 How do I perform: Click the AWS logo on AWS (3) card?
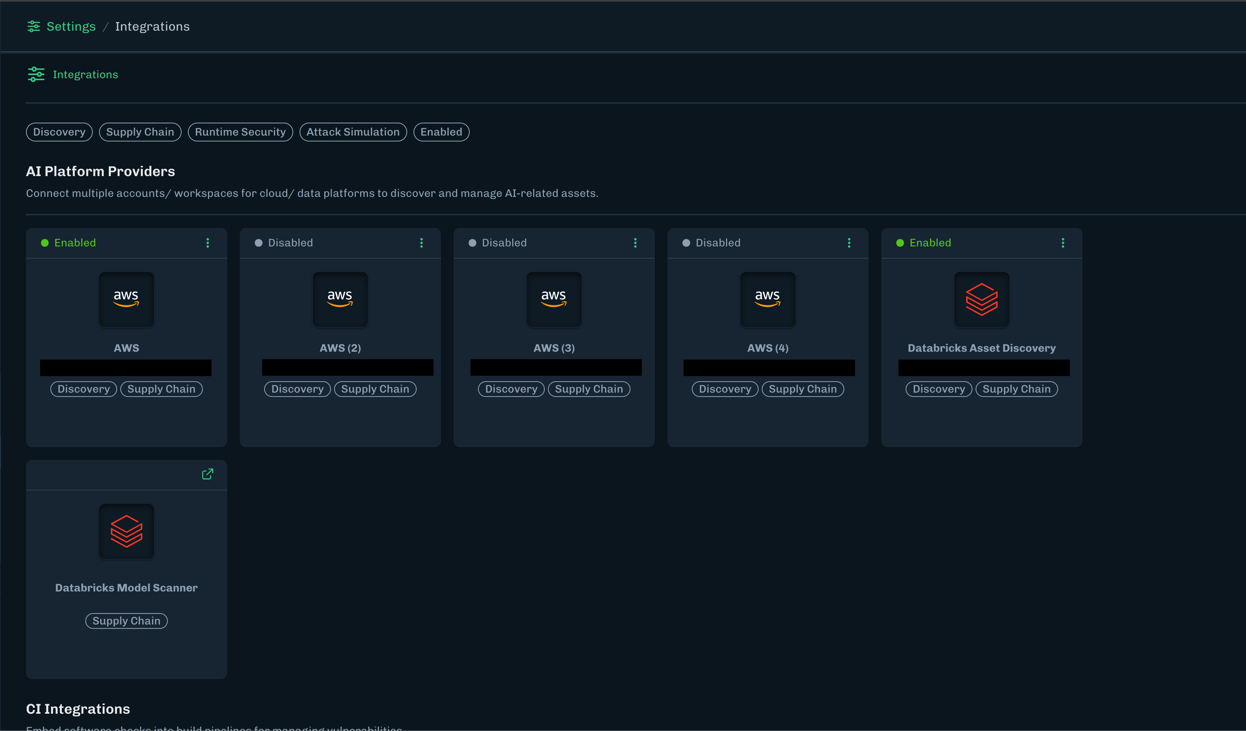pos(554,299)
